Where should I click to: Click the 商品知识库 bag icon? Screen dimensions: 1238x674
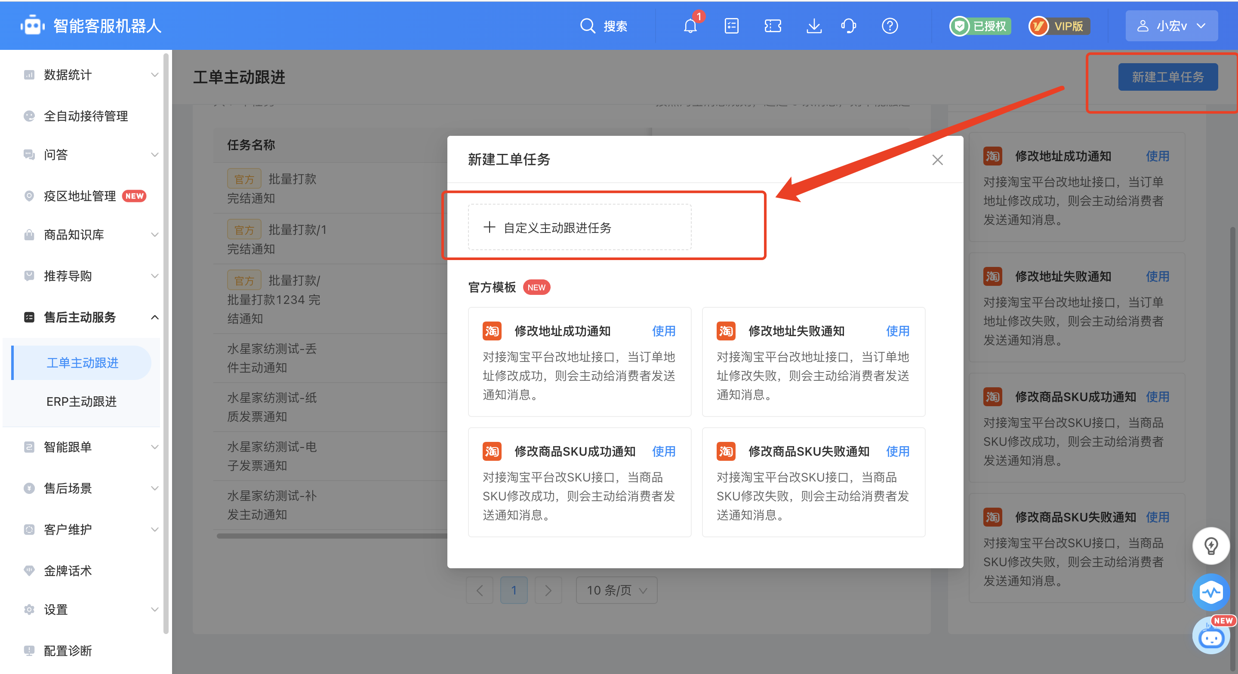pos(29,235)
